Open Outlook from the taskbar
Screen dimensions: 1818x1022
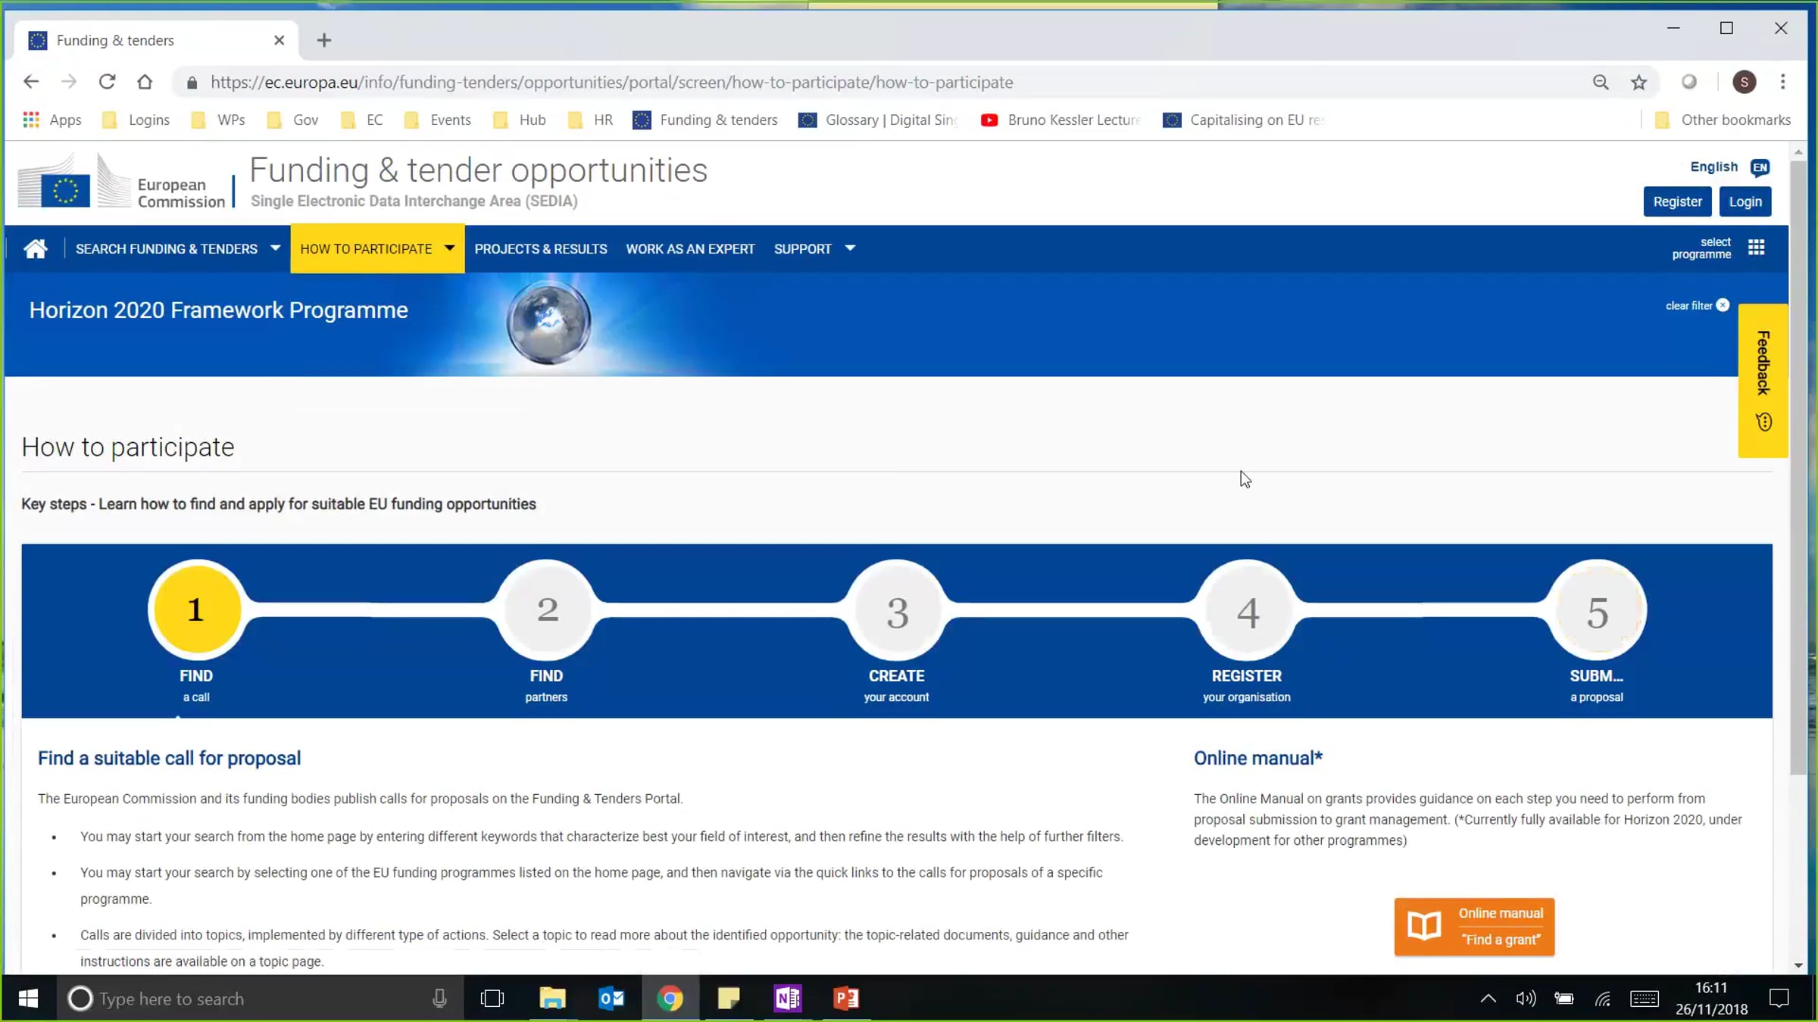pos(611,999)
